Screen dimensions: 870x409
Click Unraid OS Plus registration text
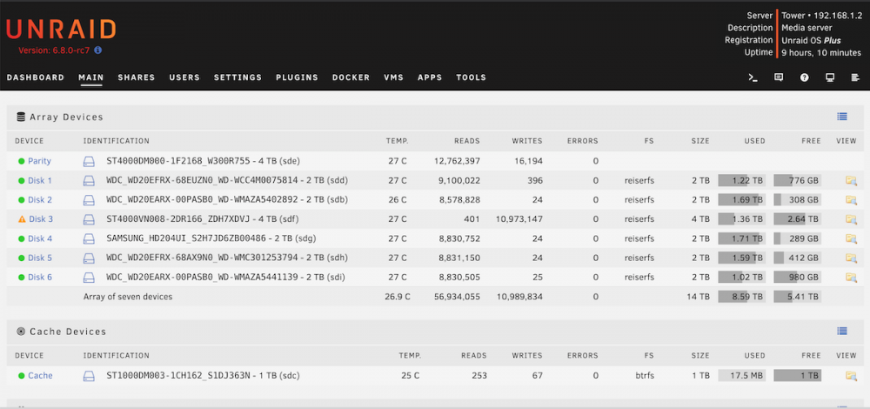coord(811,41)
